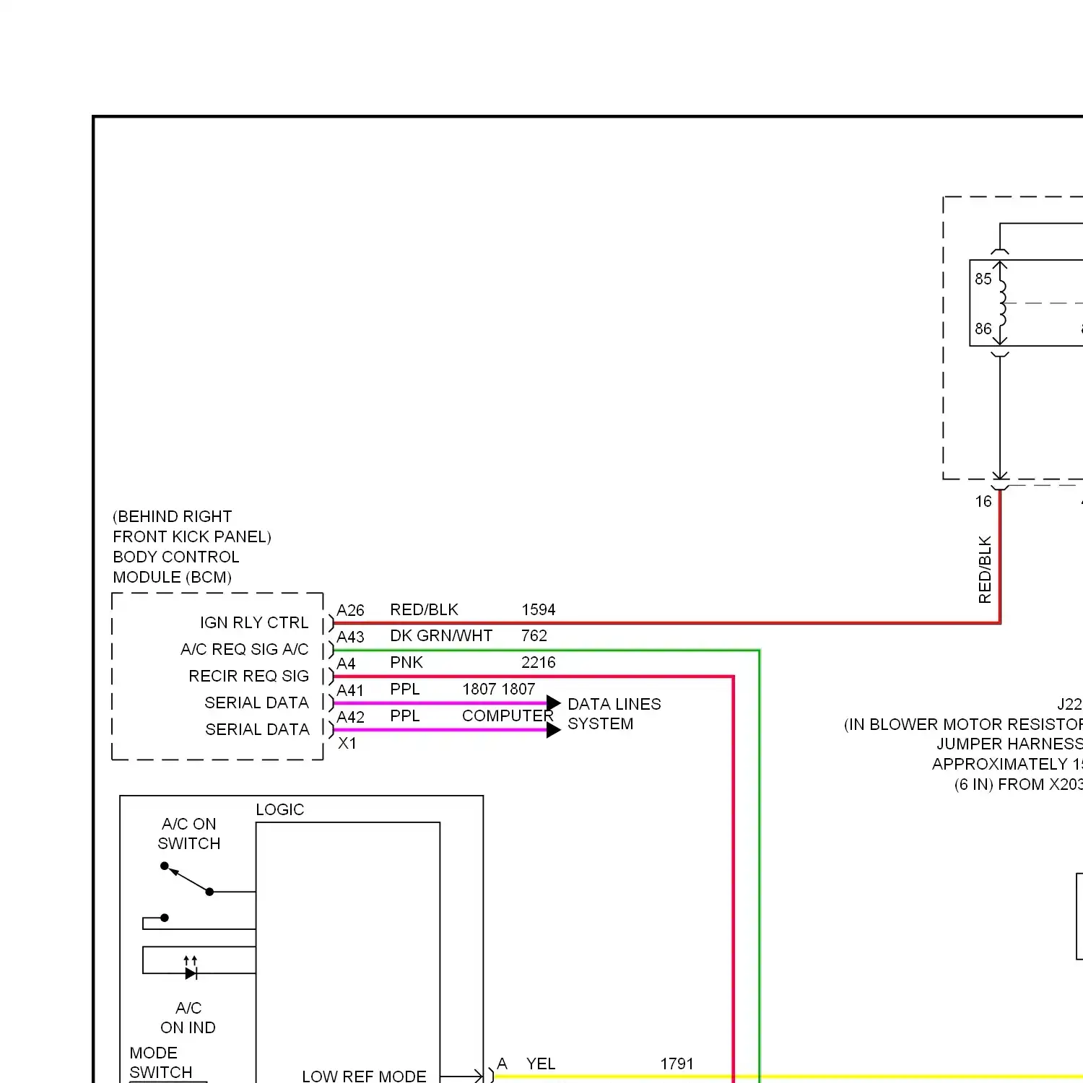Click relay terminal number '85'

pos(983,279)
